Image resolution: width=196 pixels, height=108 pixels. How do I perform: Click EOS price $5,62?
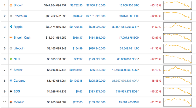tap(79, 91)
